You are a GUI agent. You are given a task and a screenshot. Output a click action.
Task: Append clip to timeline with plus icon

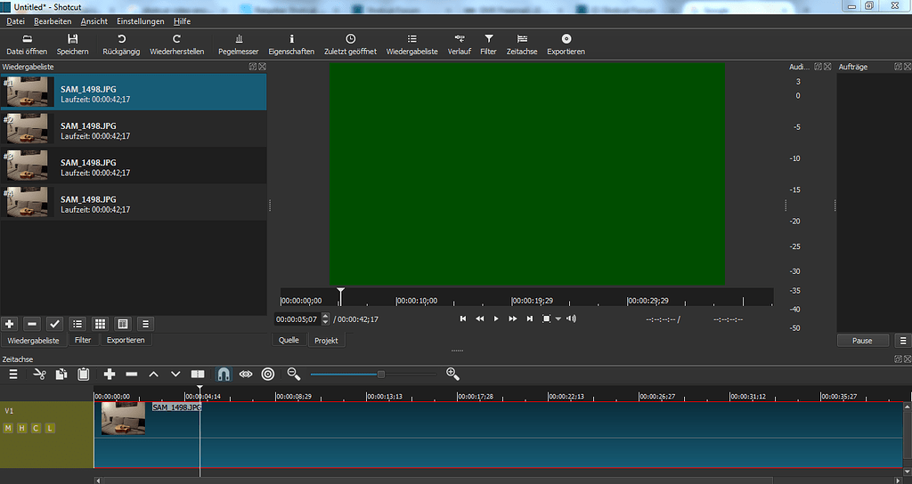pos(110,375)
